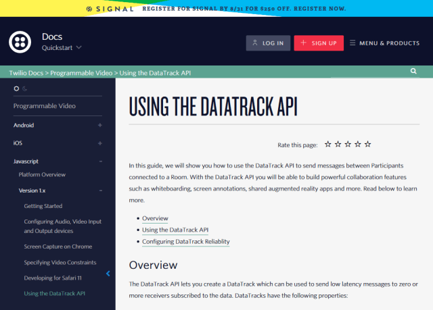Rate page with second star
The height and width of the screenshot is (310, 433).
click(x=338, y=144)
